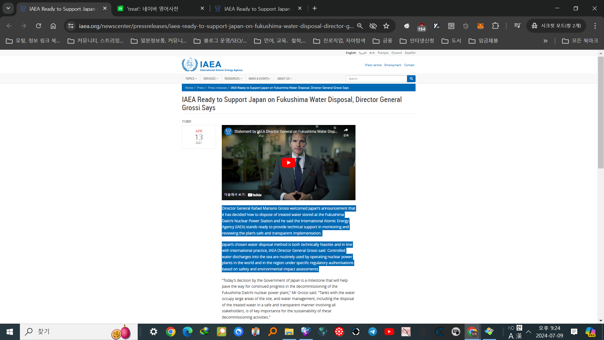This screenshot has width=604, height=340.
Task: Toggle the Korean IME language indicator
Action: click(519, 328)
